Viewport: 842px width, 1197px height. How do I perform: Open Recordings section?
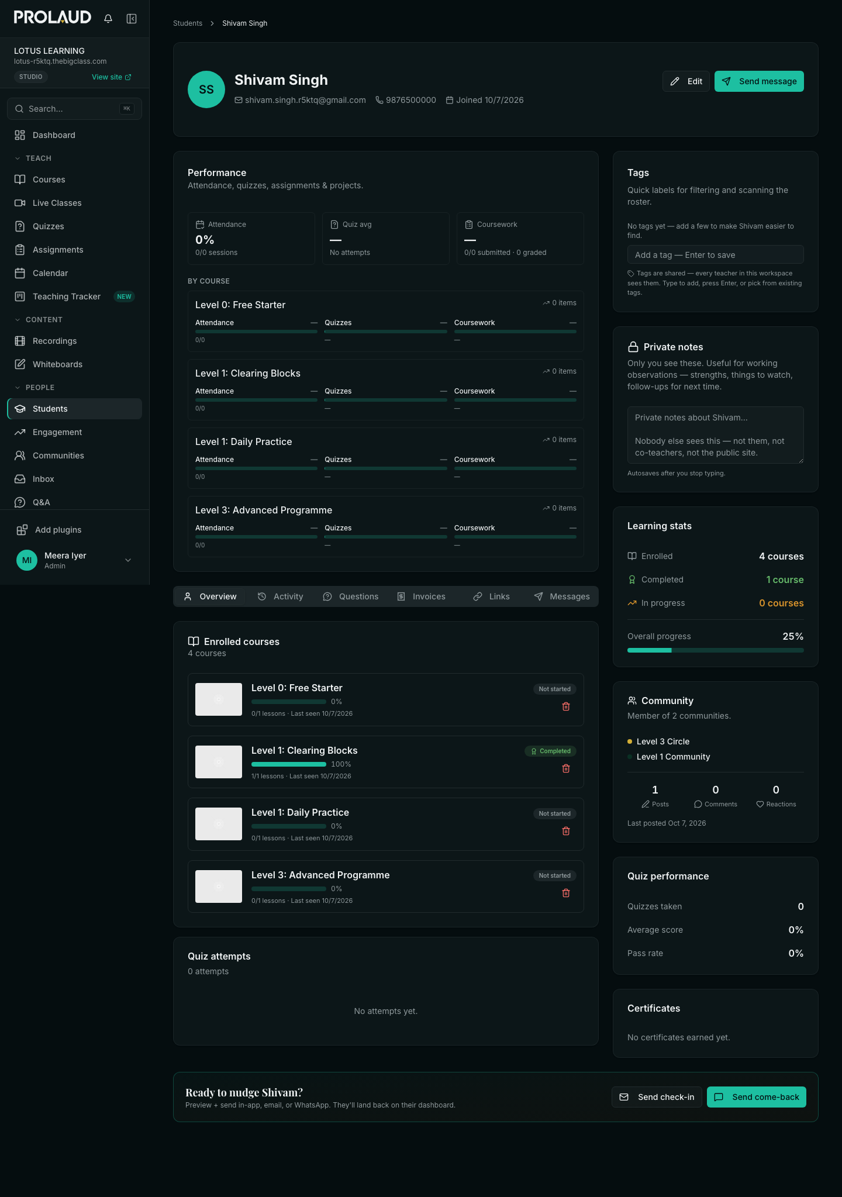click(x=74, y=341)
